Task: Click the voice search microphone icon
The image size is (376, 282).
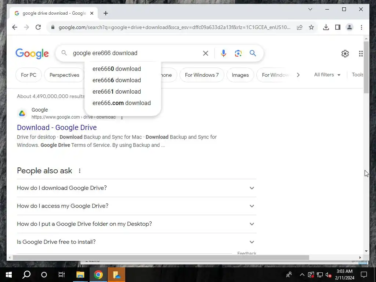Action: pos(223,53)
